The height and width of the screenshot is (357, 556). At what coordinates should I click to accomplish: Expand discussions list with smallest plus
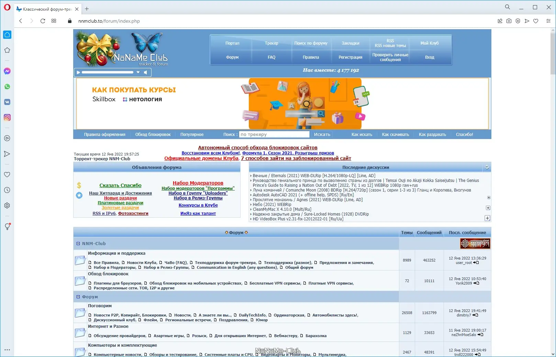pyautogui.click(x=489, y=198)
